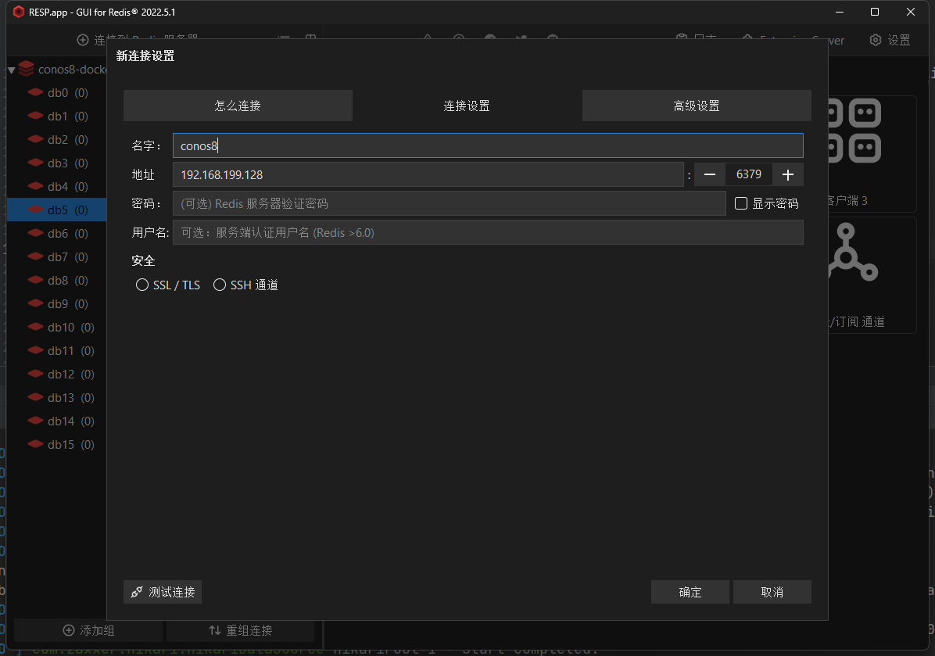935x656 pixels.
Task: Decrease the port number with minus
Action: pyautogui.click(x=710, y=174)
